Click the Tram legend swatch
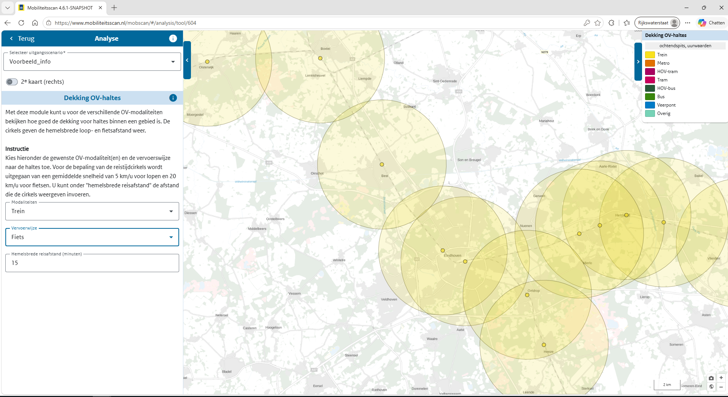The height and width of the screenshot is (397, 728). pos(650,80)
